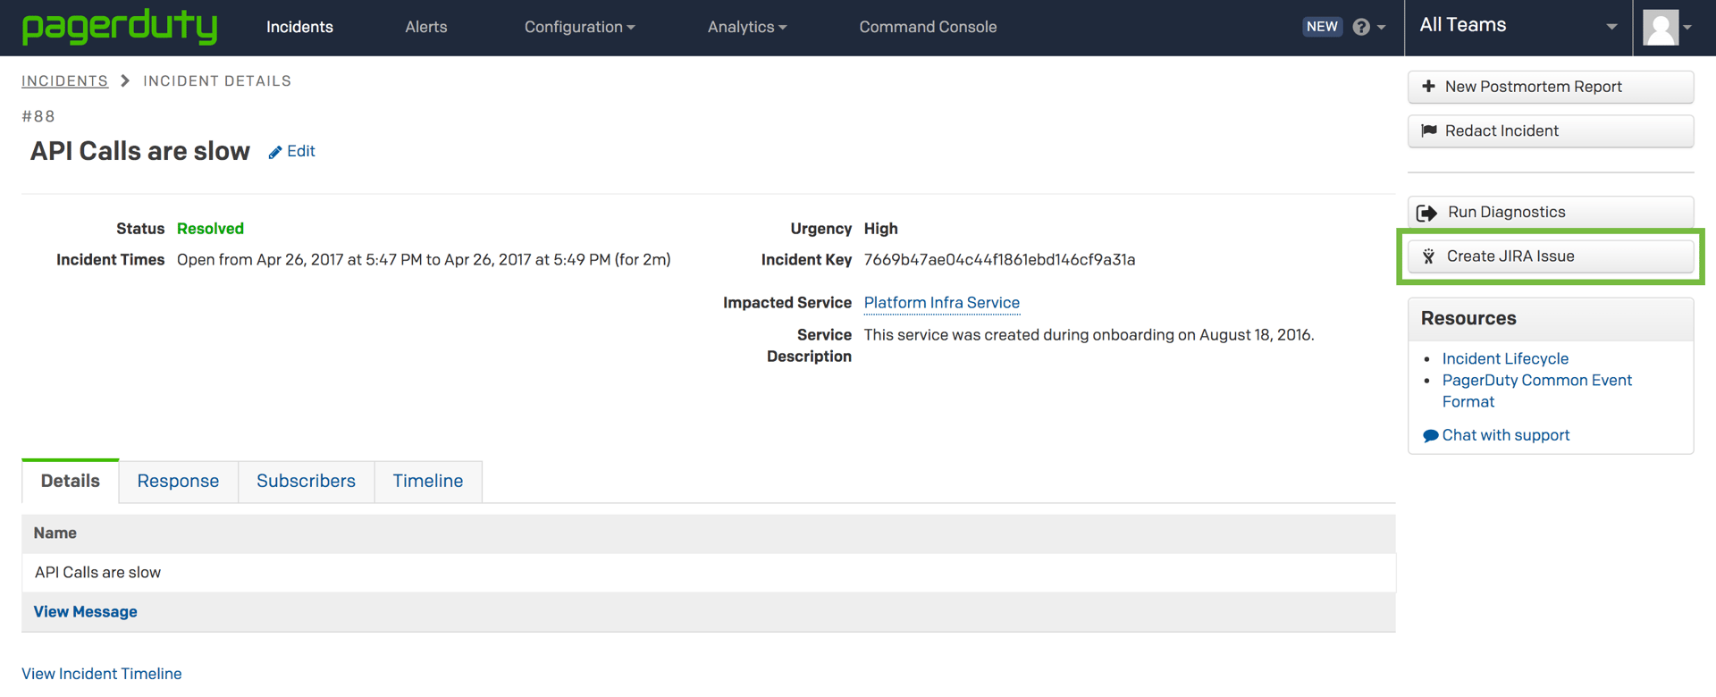Select the Details tab
The image size is (1716, 697).
click(71, 481)
